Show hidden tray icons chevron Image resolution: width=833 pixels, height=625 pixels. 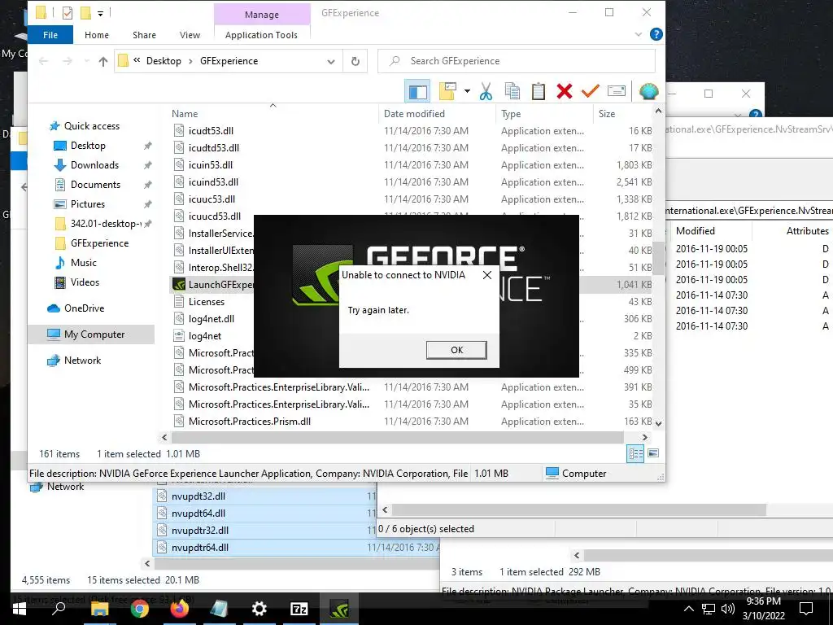point(688,609)
